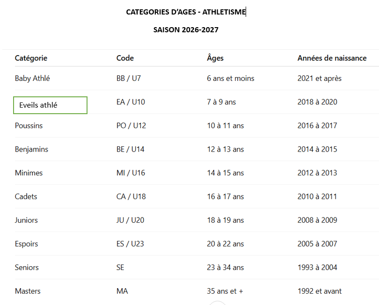Viewport: 379px width, 305px height.
Task: Click the Âges column header
Action: 215,58
